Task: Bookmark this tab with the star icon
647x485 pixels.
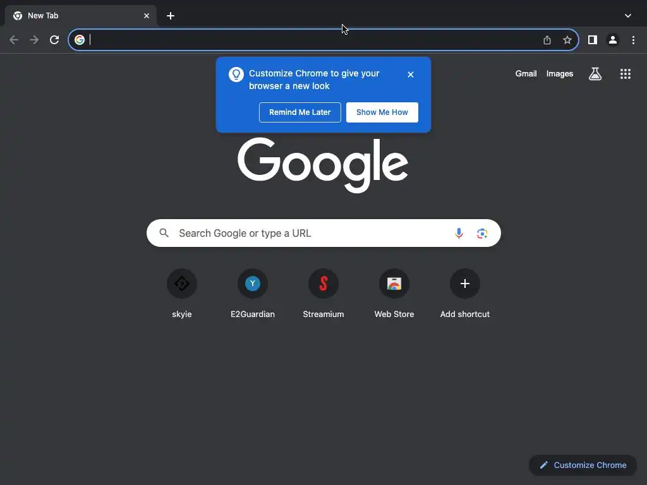Action: [567, 40]
